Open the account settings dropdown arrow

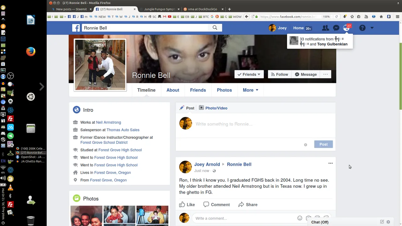tap(372, 28)
